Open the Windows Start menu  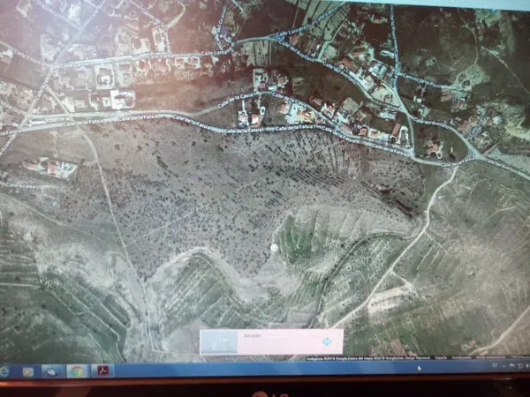4,371
